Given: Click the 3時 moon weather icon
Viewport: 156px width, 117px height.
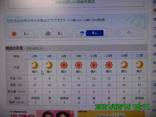Looking at the screenshot, I should coord(49,65).
